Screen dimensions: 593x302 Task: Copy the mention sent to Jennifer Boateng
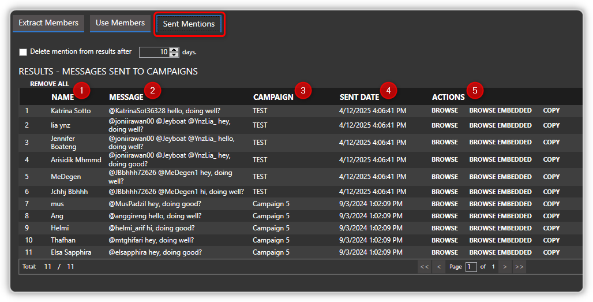(551, 142)
